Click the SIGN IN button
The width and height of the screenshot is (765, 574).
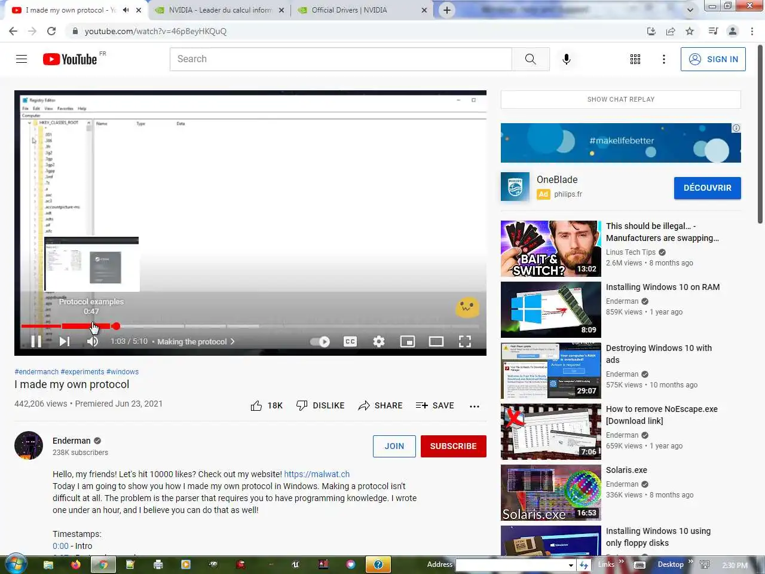click(x=713, y=59)
